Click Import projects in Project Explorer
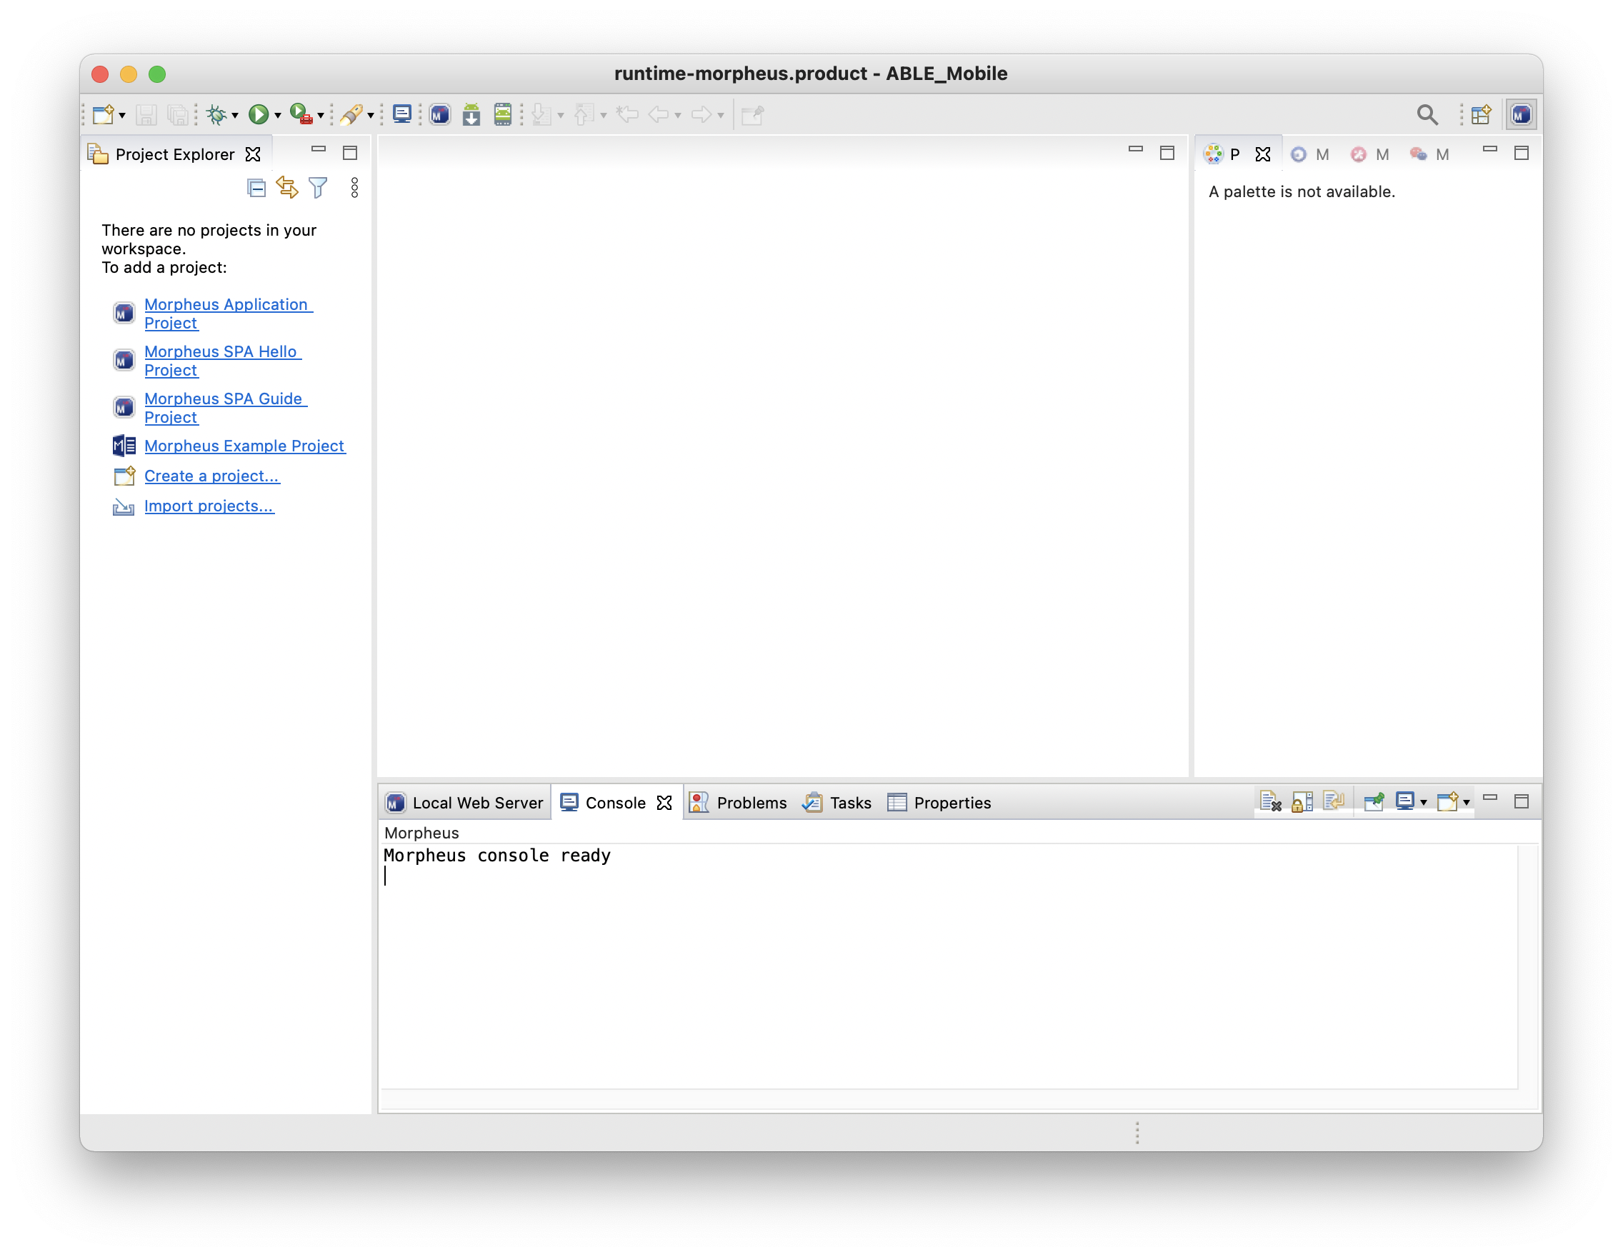 click(208, 506)
